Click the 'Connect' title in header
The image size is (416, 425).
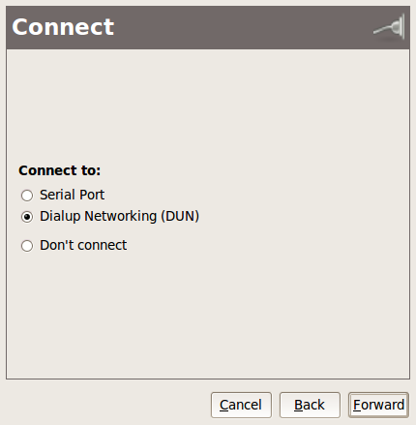click(x=63, y=27)
